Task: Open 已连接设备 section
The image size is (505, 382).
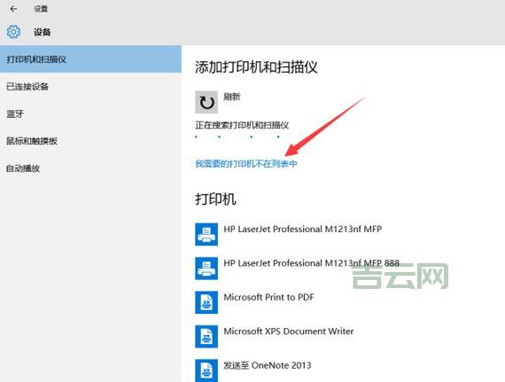Action: (91, 86)
